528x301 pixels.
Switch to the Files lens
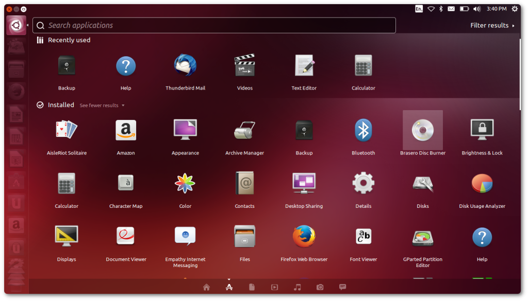252,287
